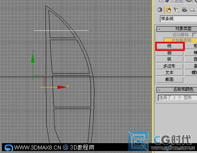Click the 圆 (Circle) button
Viewport: 197px width, 153px height.
(169, 53)
